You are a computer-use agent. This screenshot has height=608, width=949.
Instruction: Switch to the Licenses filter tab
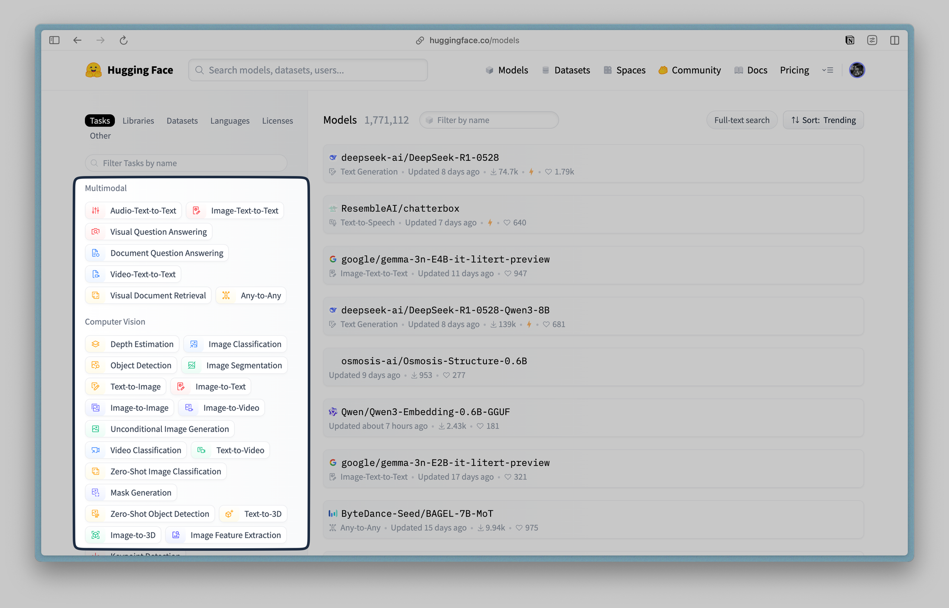278,120
